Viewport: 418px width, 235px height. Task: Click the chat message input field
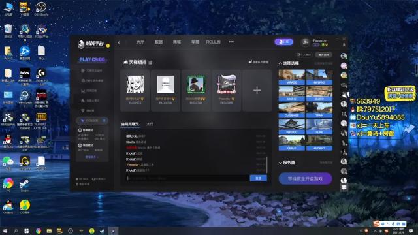coord(187,178)
